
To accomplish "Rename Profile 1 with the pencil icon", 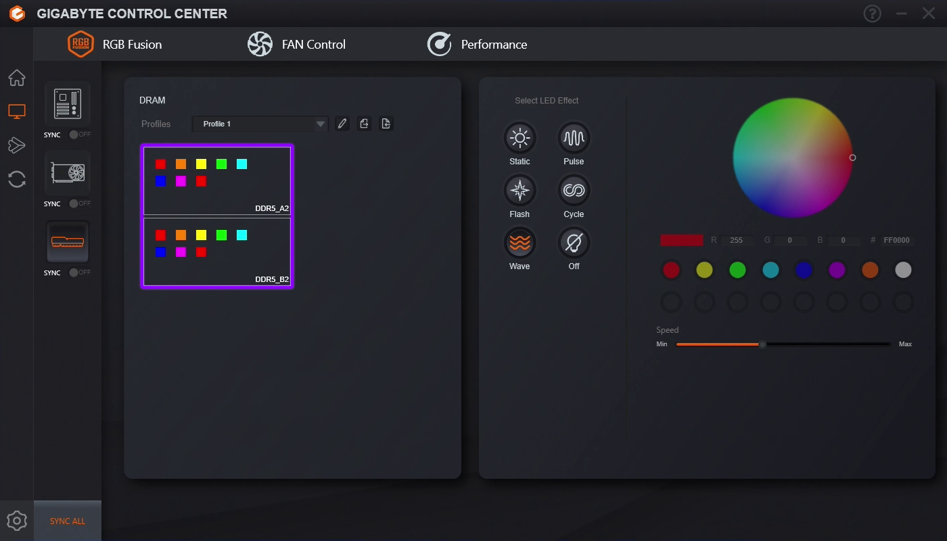I will (342, 124).
